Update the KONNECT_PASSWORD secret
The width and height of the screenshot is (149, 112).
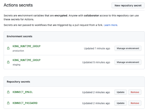click(120, 103)
